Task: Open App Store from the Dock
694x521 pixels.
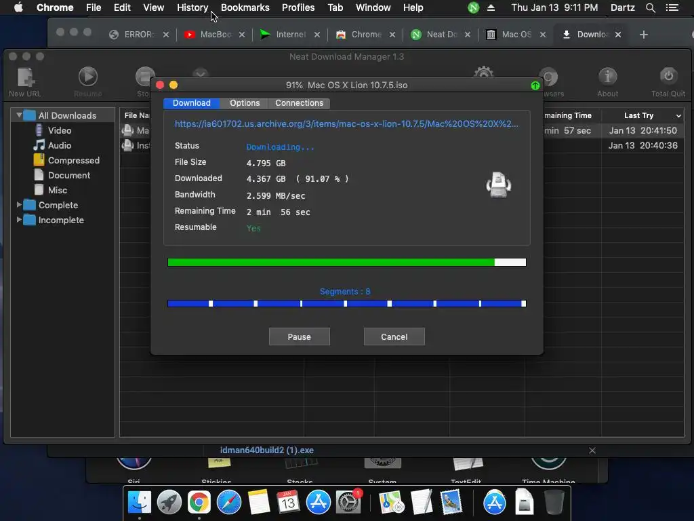Action: click(x=319, y=502)
